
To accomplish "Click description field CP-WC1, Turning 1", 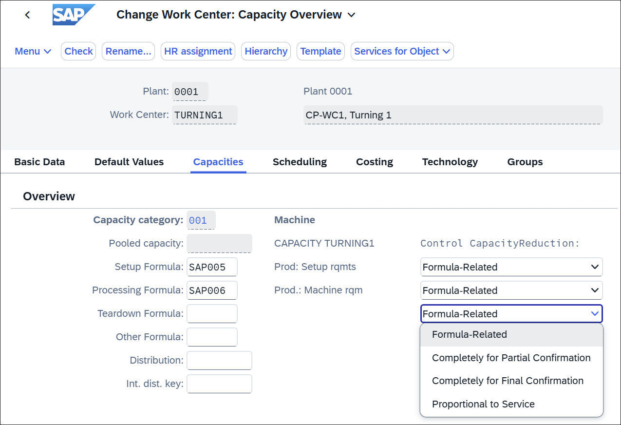I will tap(453, 115).
